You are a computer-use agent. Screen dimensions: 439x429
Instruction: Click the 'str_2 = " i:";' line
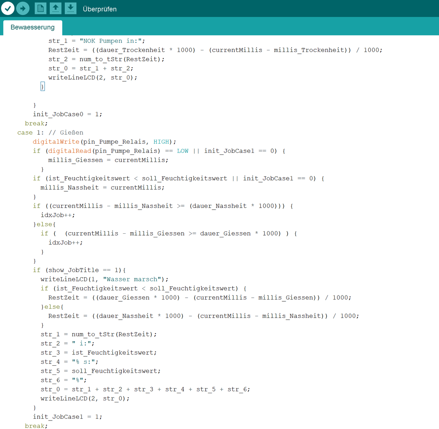(68, 343)
